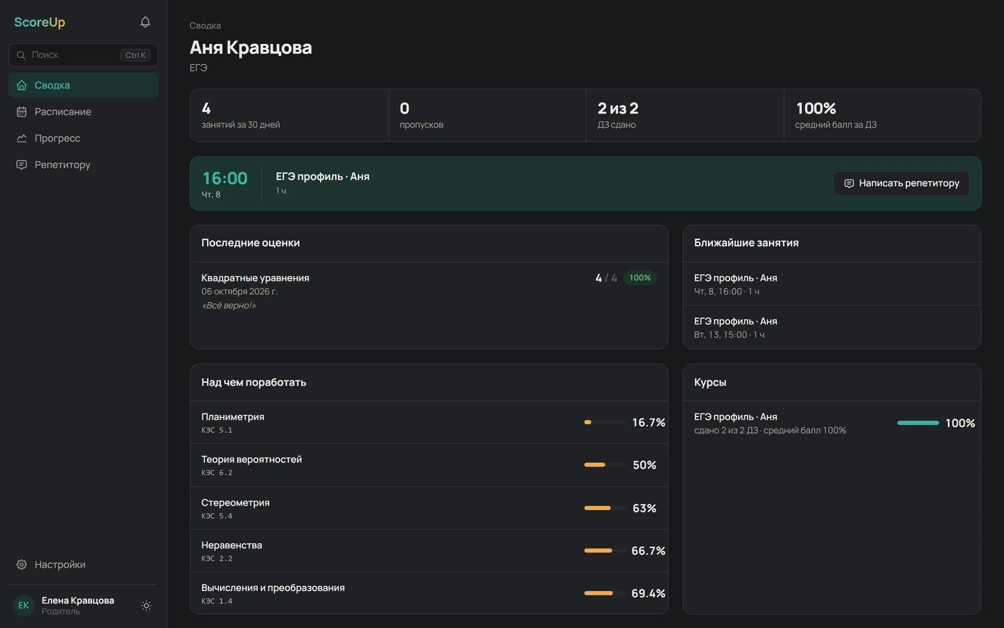Click the Планиметрия progress bar
Viewport: 1004px width, 628px height.
click(605, 422)
